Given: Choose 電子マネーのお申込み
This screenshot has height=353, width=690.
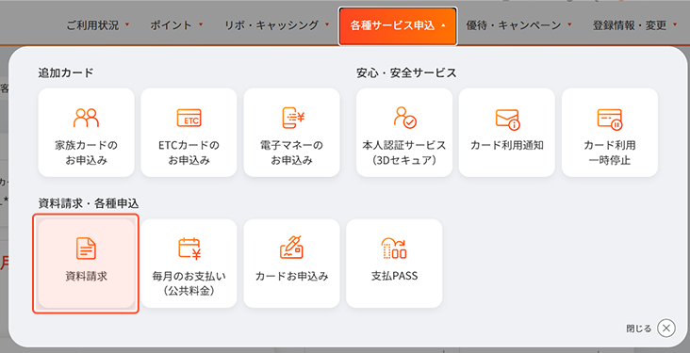Looking at the screenshot, I should (x=292, y=133).
